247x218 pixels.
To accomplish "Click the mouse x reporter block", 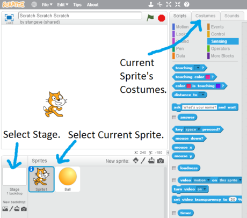I will [183, 148].
